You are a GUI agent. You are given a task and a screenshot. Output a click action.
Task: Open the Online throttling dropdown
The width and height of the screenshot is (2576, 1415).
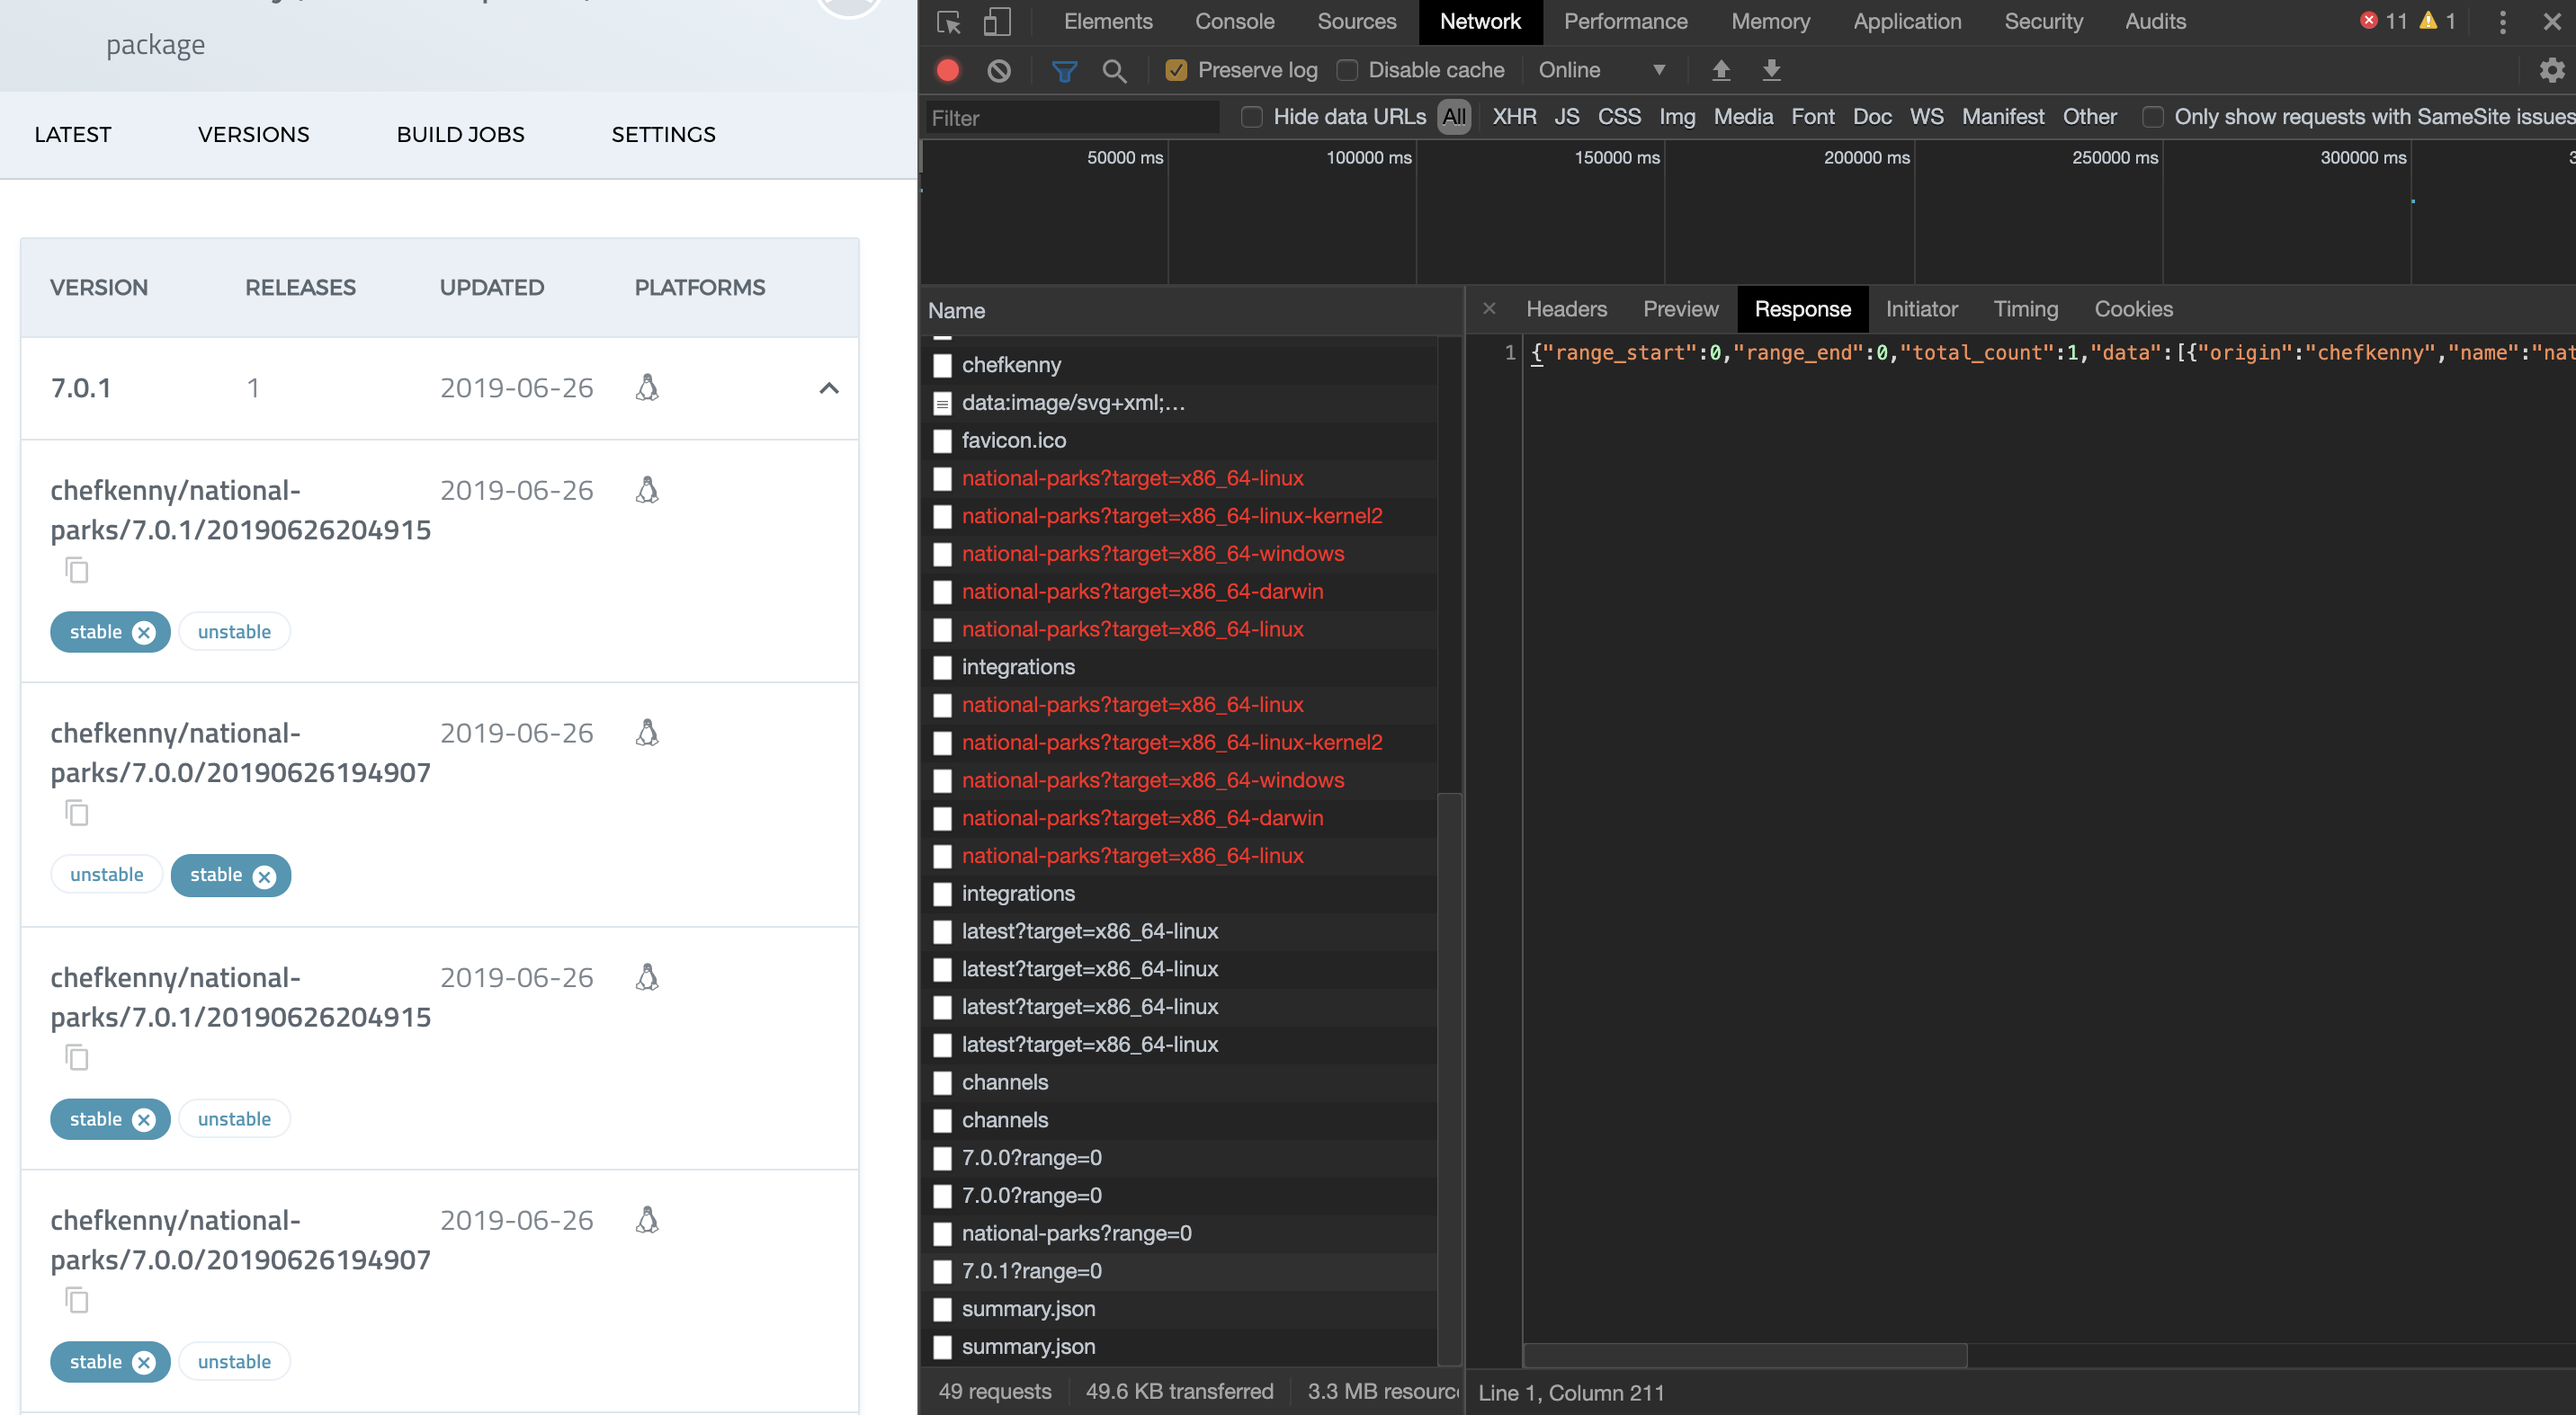coord(1601,70)
